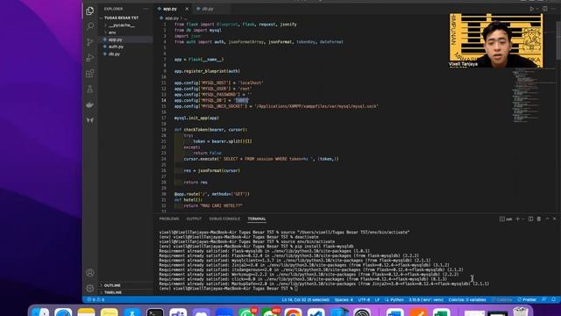Click app.py in the breadcrumb bar
Viewport: 561px width, 316px height.
(x=172, y=18)
